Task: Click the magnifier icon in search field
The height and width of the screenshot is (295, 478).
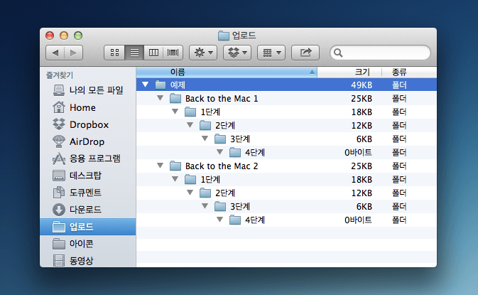Action: coord(338,53)
